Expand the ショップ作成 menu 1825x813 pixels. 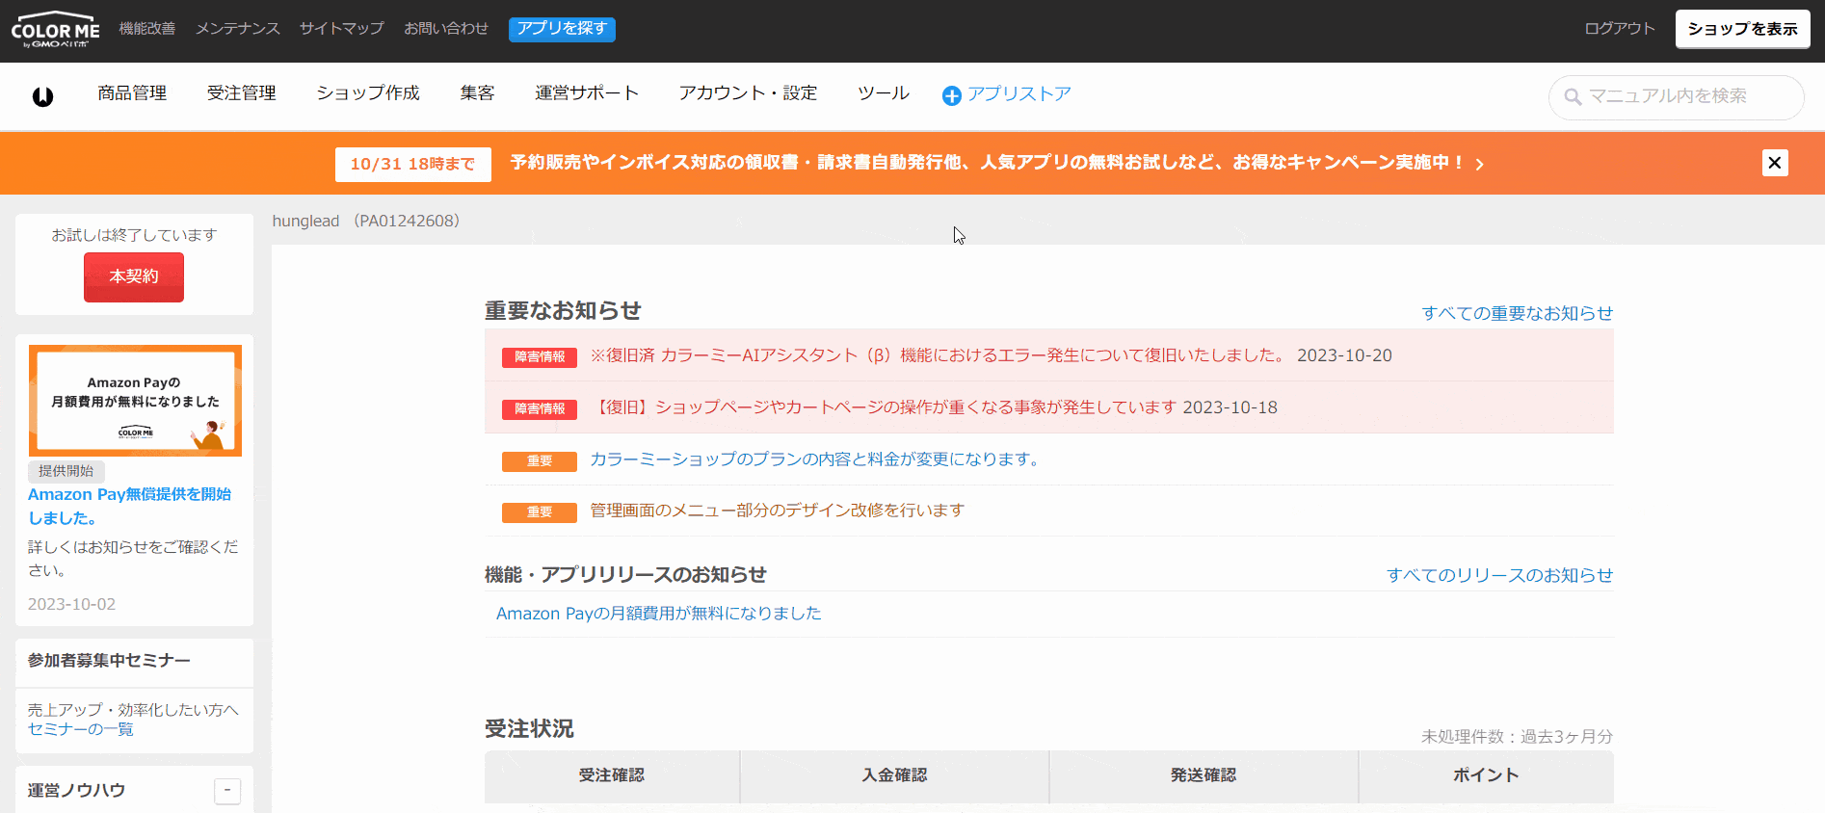pyautogui.click(x=368, y=93)
